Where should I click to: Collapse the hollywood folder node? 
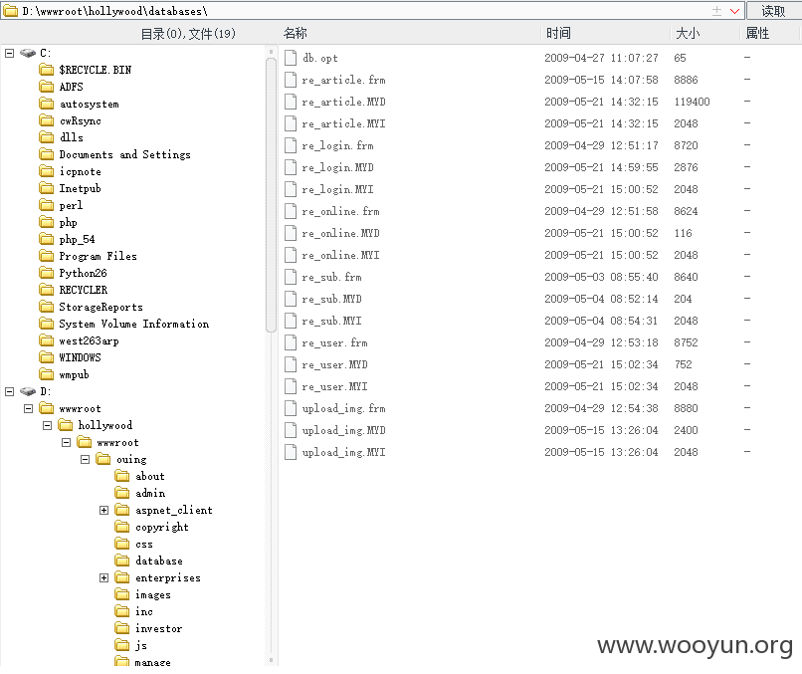click(47, 425)
